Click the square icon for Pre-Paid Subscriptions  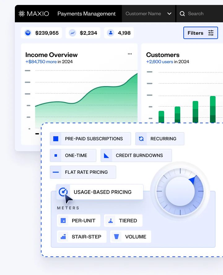tap(56, 139)
